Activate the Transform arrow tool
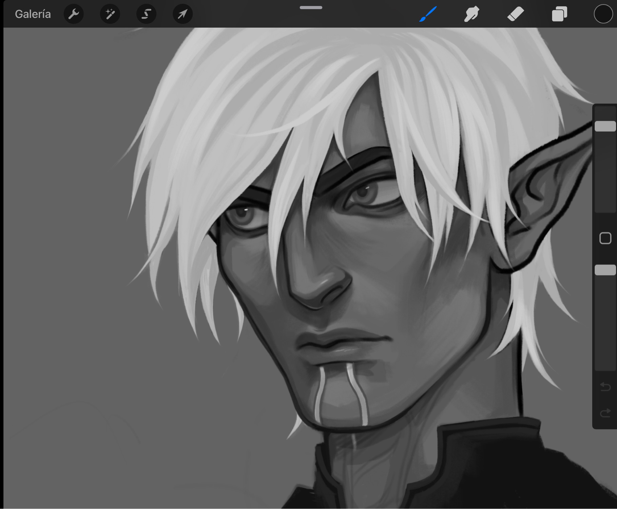 coord(182,14)
